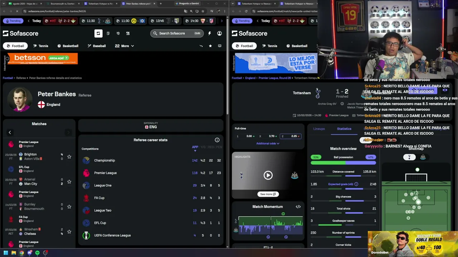
Task: Click the fourth header icon before the search bar
Action: tap(128, 33)
